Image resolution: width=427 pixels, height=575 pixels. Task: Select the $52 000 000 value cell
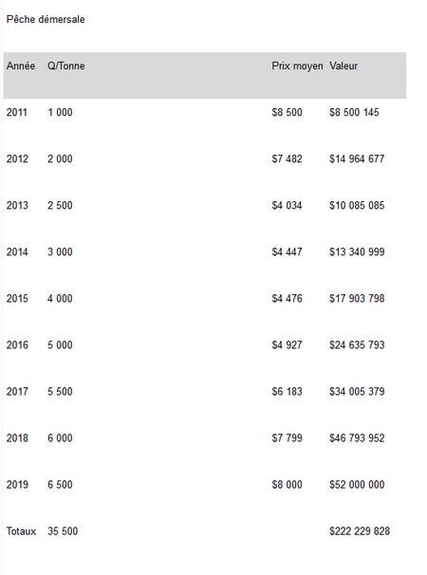[357, 485]
